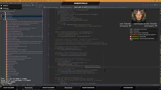
Task: Open the Edit menu
Action: pos(4,3)
